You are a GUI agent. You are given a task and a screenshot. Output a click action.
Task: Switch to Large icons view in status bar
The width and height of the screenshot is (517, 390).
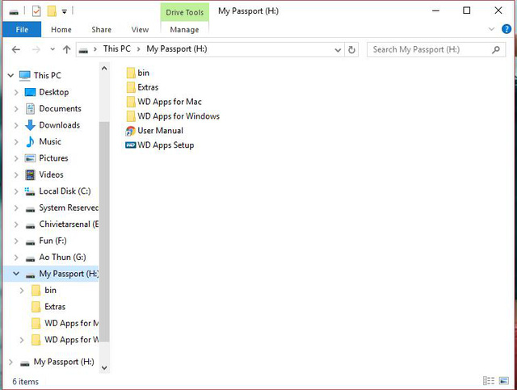[x=504, y=381]
